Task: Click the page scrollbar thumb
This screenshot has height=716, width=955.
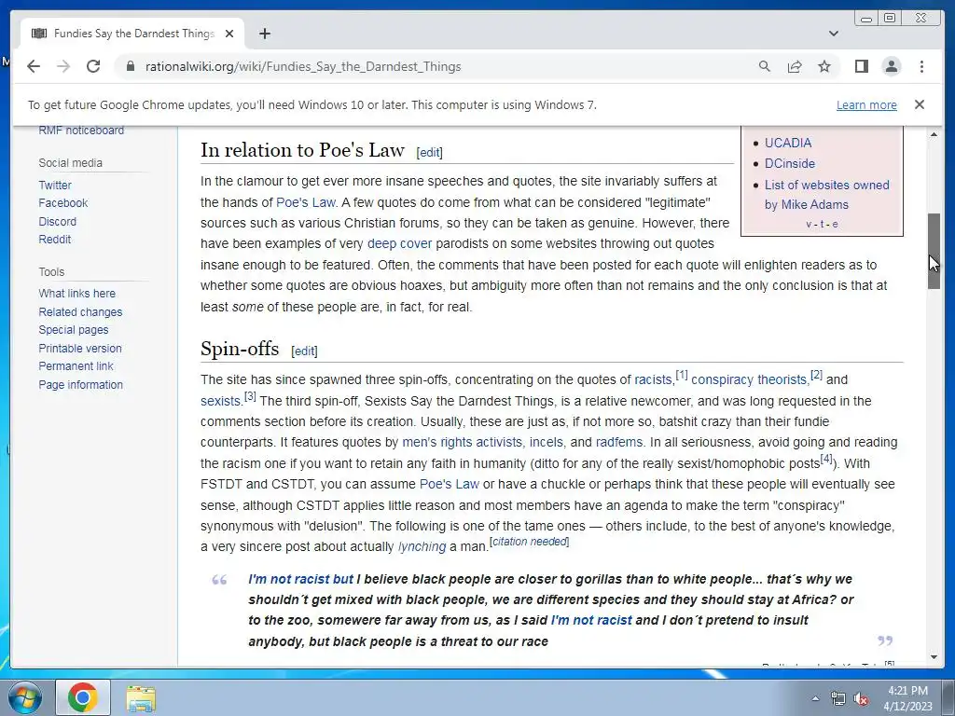Action: point(934,251)
